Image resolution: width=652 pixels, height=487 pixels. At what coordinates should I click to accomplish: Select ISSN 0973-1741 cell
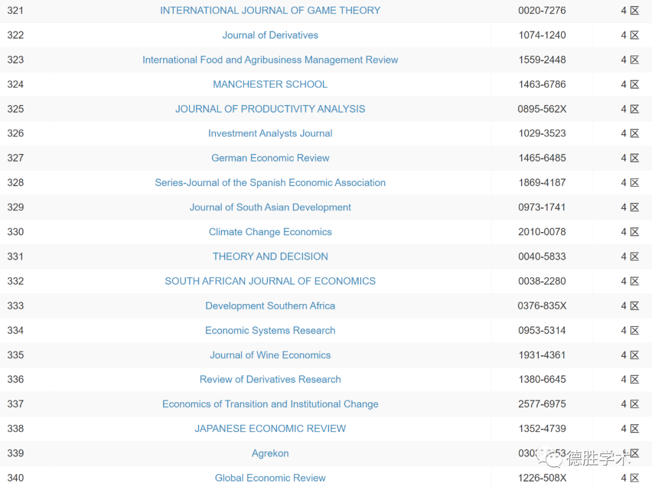542,207
